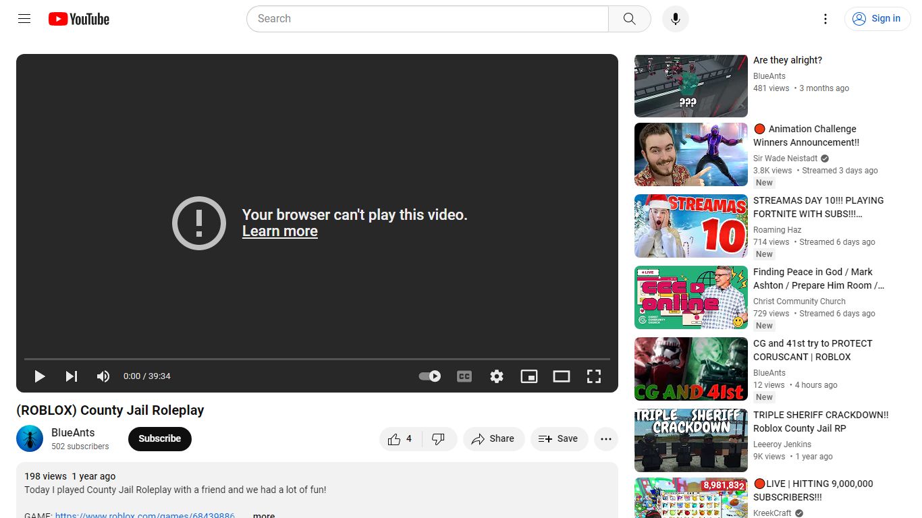Focus the Search input field
Viewport: 922px width, 518px height.
tap(428, 19)
